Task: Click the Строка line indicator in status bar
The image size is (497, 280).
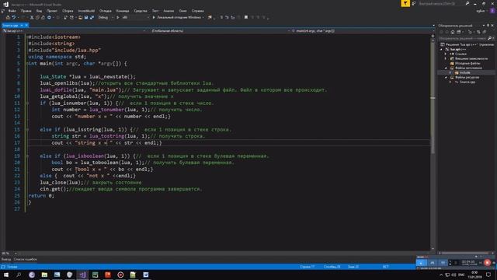Action: tap(308, 267)
